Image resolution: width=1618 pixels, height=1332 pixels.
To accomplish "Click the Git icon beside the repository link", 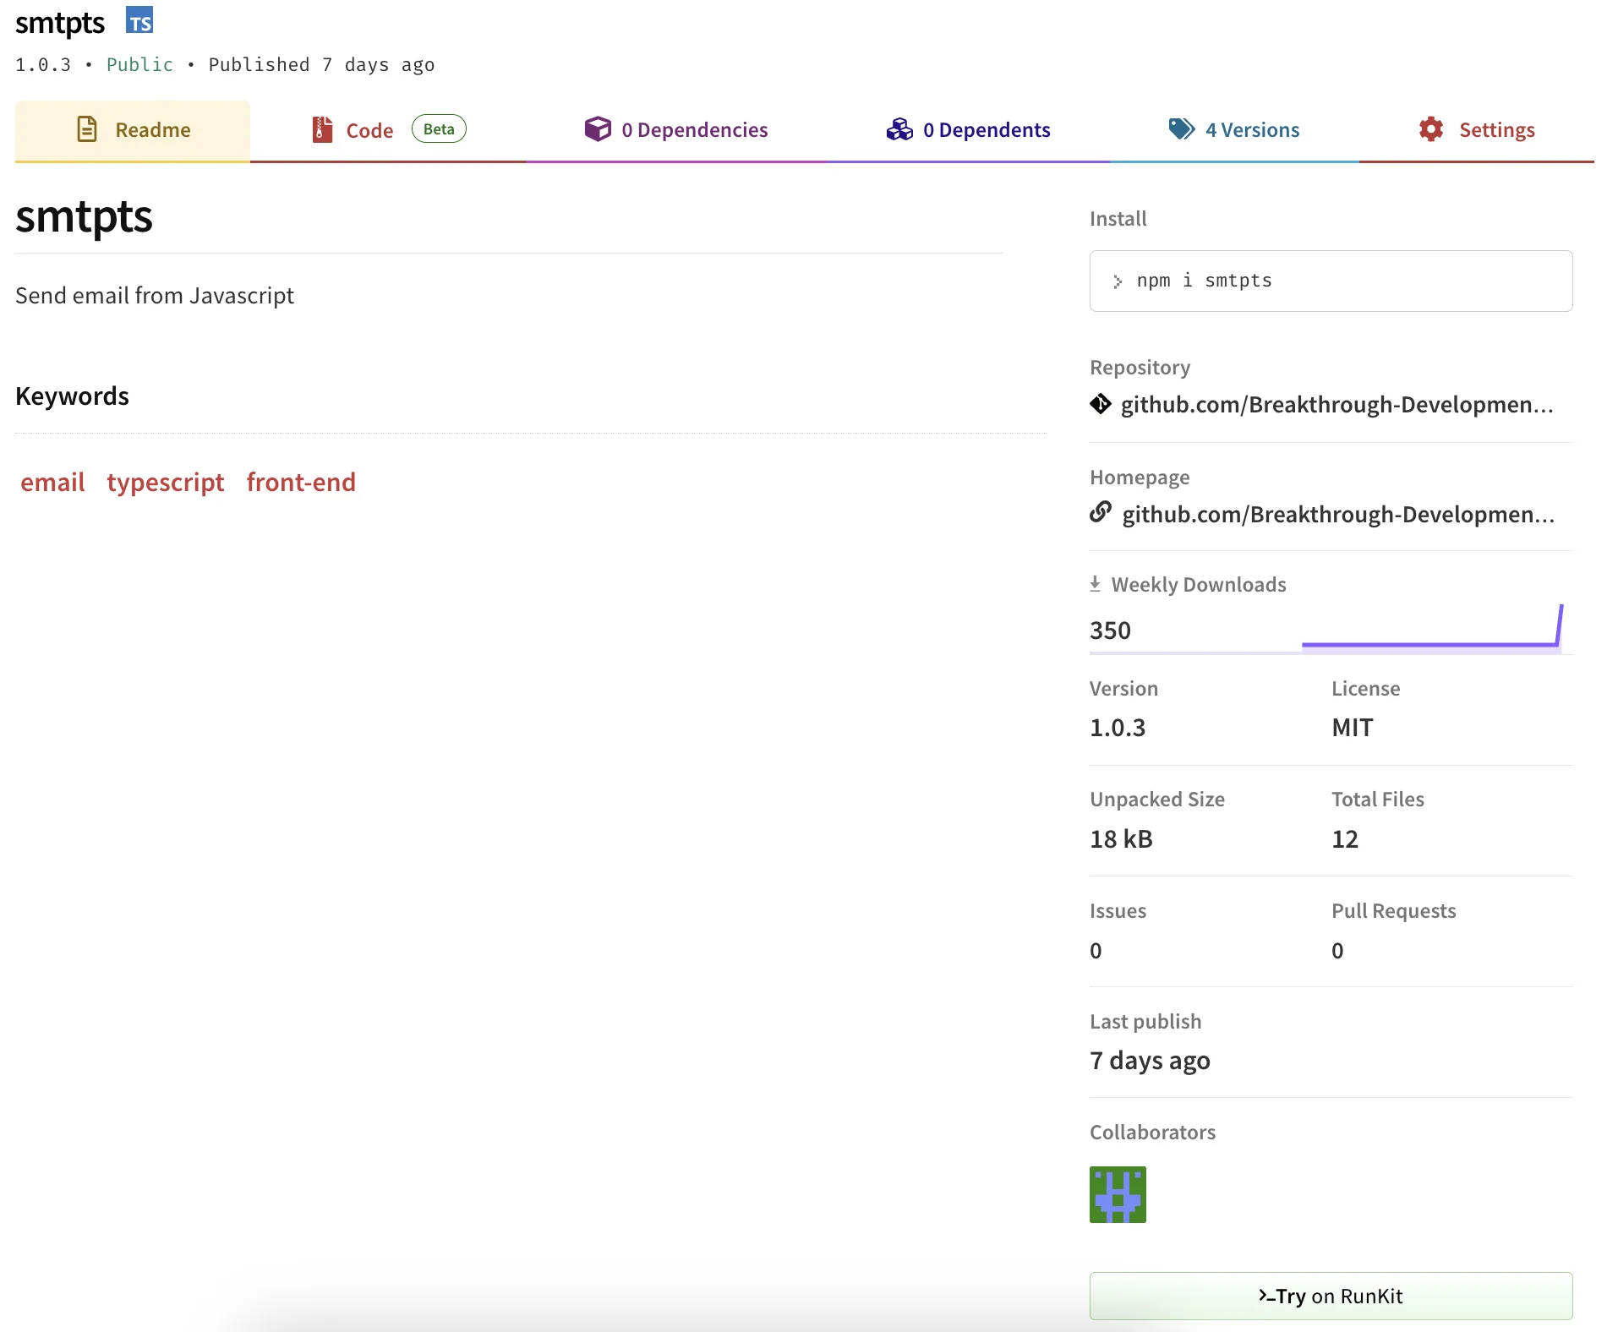I will (x=1100, y=405).
